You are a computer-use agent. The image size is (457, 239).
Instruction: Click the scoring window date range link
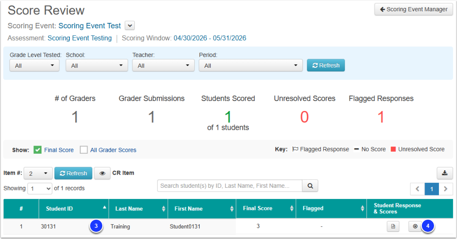[x=210, y=38]
